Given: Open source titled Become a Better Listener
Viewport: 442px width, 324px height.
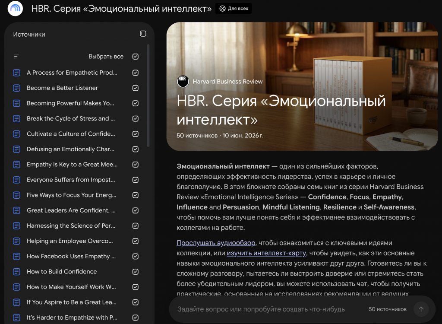Looking at the screenshot, I should click(x=62, y=88).
